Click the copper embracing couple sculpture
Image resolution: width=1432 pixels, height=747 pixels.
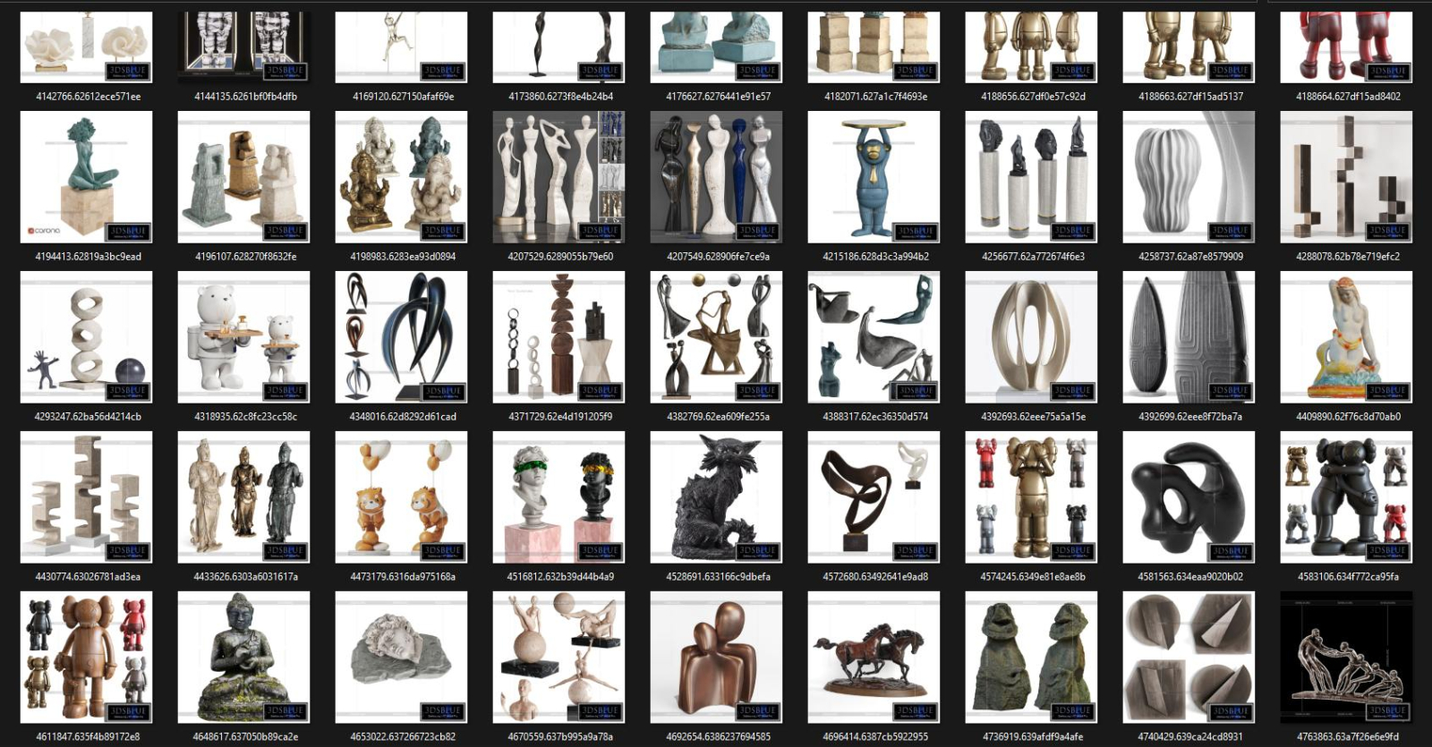(716, 658)
